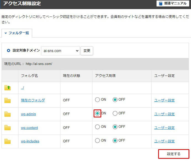
Task: Select OFF for wp-content
Action: point(115,127)
